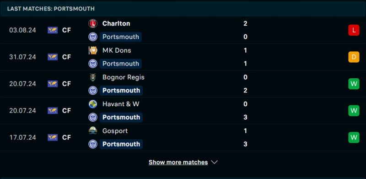Viewport: 366px width, 179px height.
Task: Open the MK Dons team link
Action: point(117,50)
